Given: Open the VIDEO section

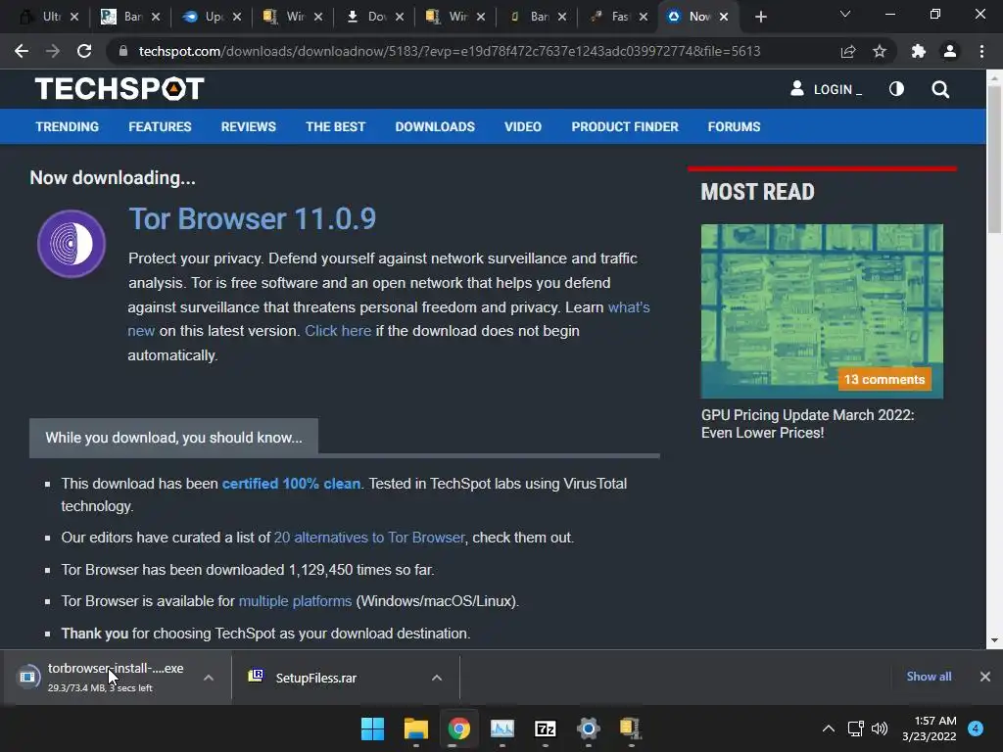Looking at the screenshot, I should (523, 126).
